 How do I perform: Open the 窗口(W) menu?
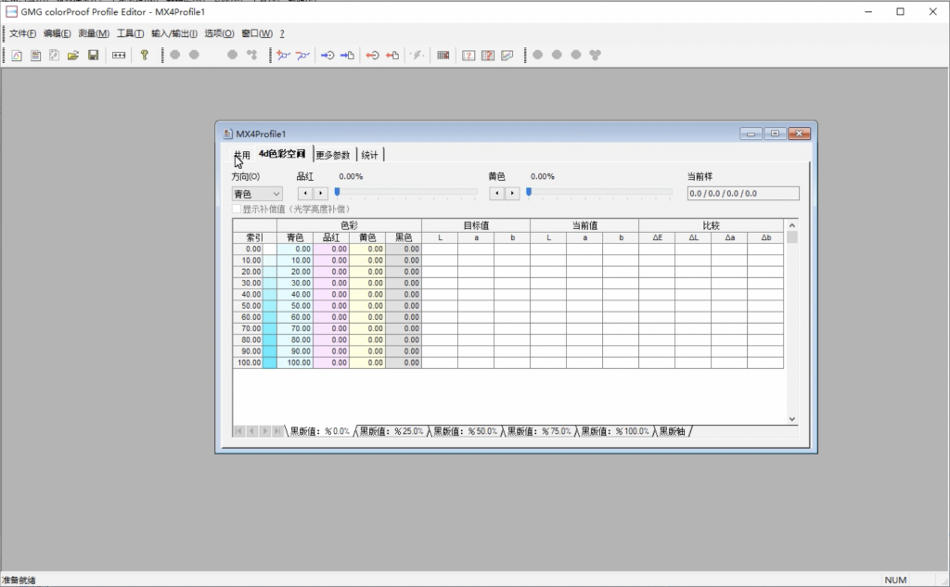pos(257,33)
